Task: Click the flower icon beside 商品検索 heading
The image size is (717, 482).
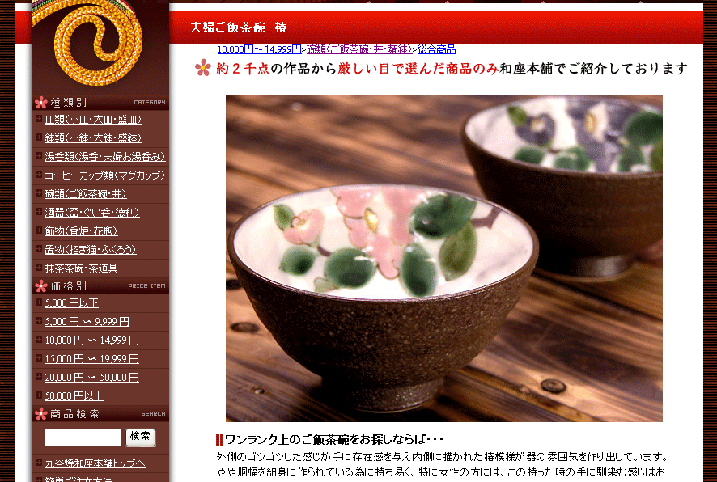Action: (x=41, y=414)
